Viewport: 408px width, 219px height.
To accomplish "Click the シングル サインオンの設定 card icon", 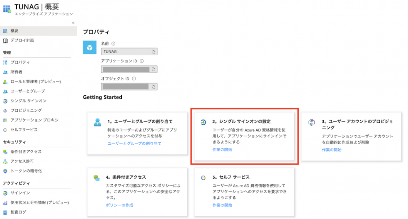I will (203, 122).
